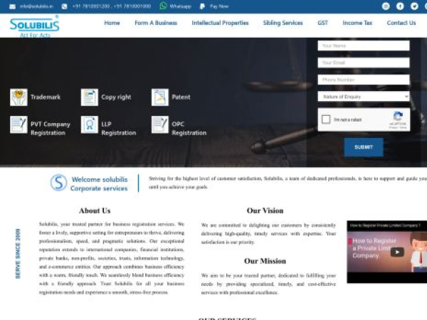Focus the Your Name input field
Image resolution: width=427 pixels, height=320 pixels.
pos(364,46)
